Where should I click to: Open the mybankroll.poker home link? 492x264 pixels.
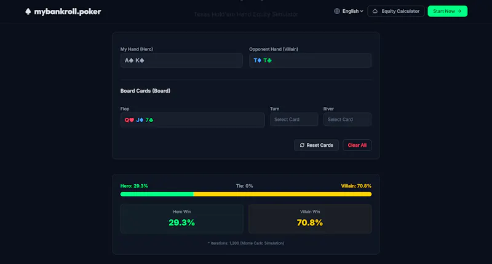pos(63,12)
